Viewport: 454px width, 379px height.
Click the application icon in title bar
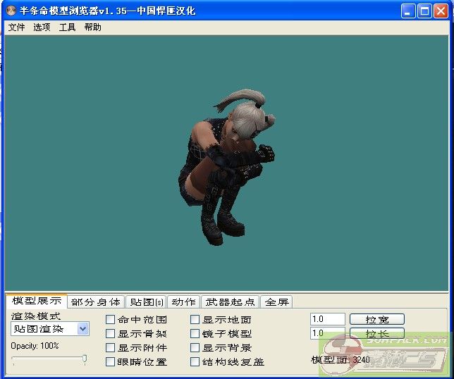[x=11, y=11]
